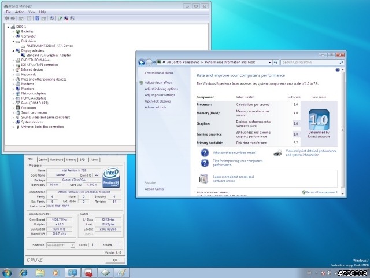Click the shield icon beside Adjust visual effects
This screenshot has width=370, height=278.
pos(141,82)
